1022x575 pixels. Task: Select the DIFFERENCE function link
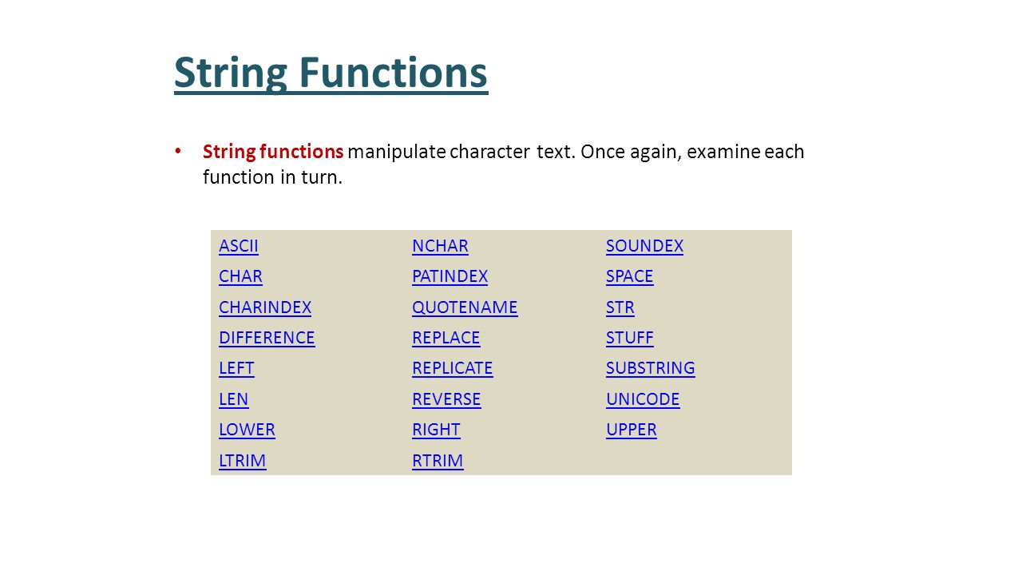tap(267, 338)
